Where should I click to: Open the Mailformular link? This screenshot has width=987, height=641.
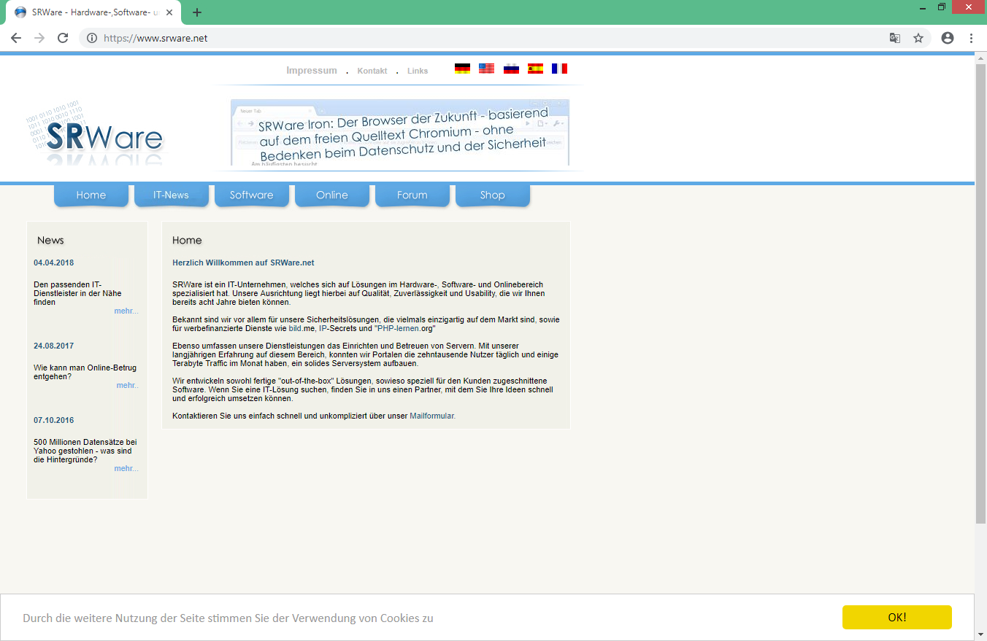click(x=432, y=416)
